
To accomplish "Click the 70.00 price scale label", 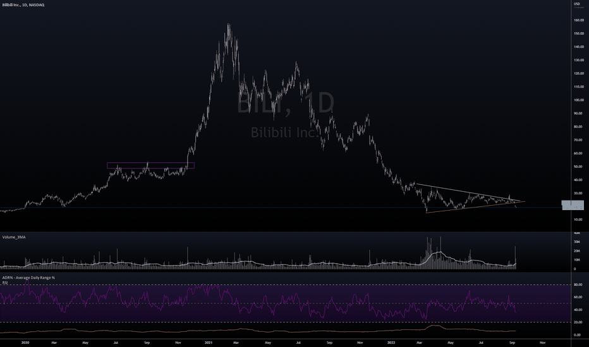I will (578, 140).
